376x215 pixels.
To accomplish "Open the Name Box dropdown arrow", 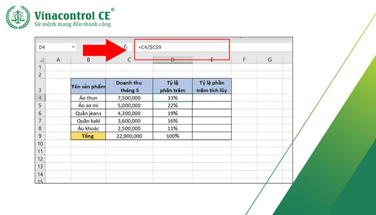I will (73, 48).
